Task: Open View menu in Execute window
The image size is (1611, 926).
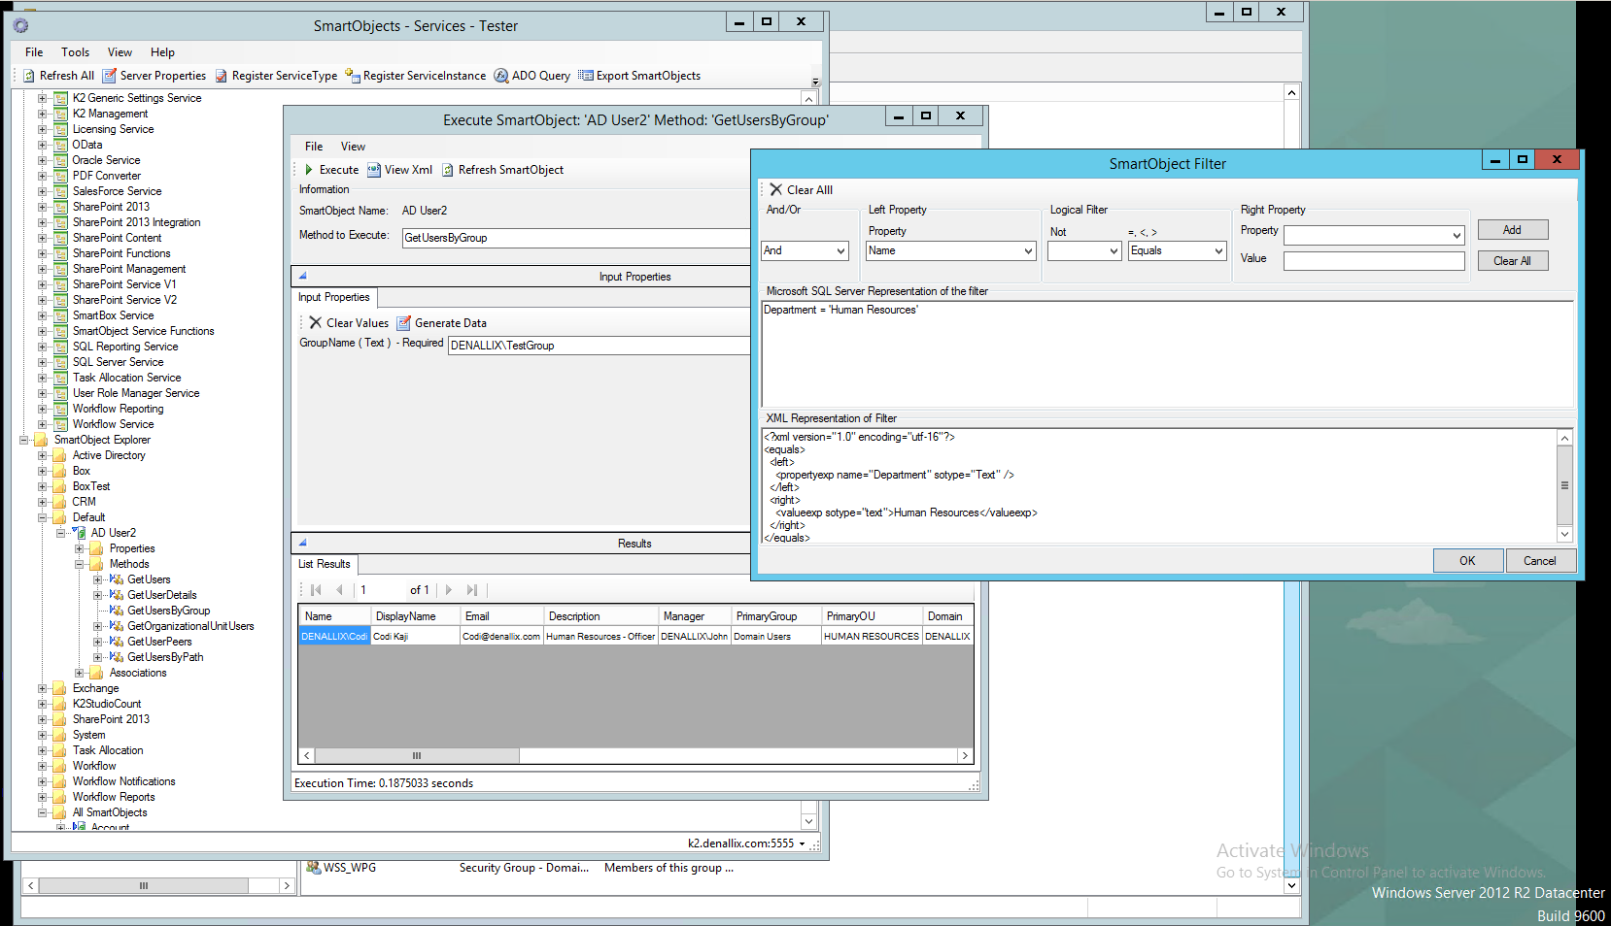Action: tap(353, 147)
